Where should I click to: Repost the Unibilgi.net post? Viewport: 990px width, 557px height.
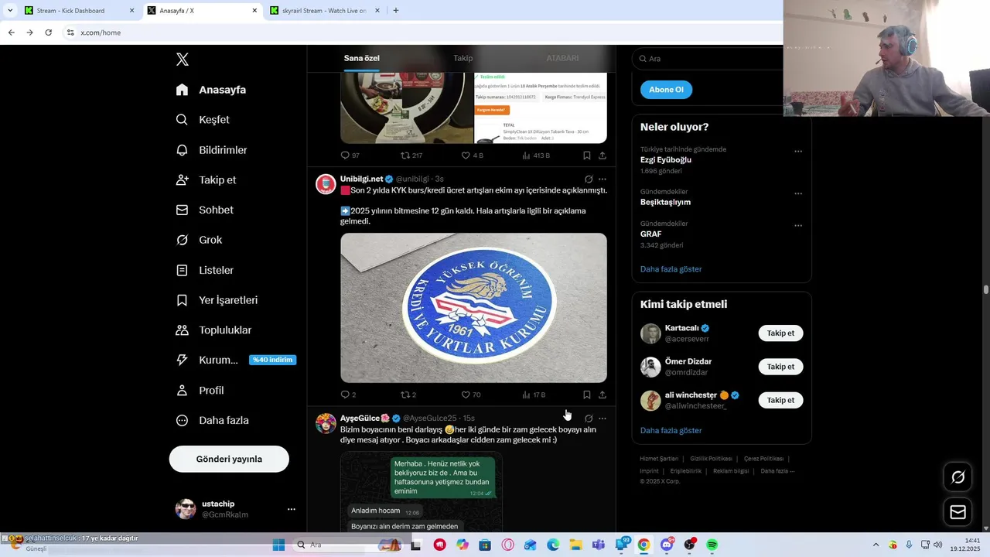click(408, 395)
